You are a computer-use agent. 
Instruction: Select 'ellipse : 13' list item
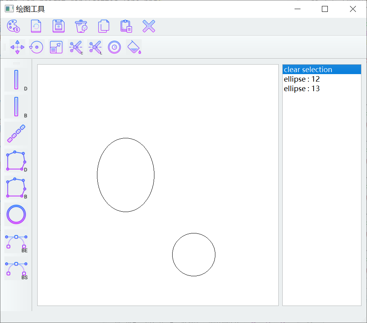[322, 89]
